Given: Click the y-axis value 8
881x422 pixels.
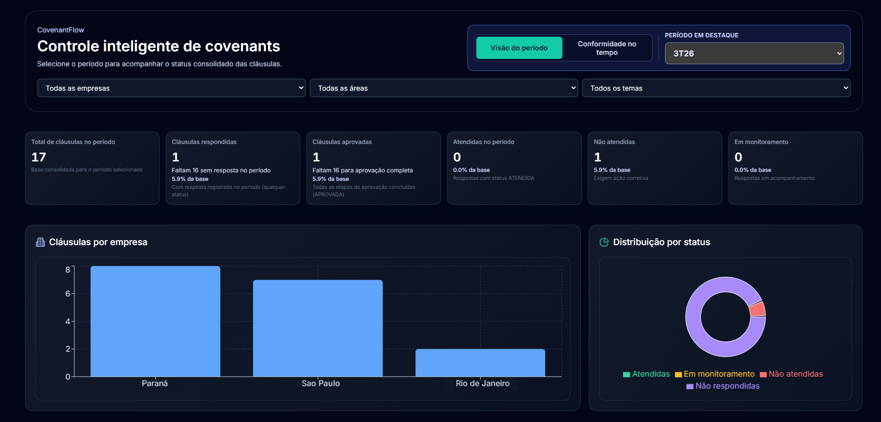Looking at the screenshot, I should pyautogui.click(x=68, y=270).
